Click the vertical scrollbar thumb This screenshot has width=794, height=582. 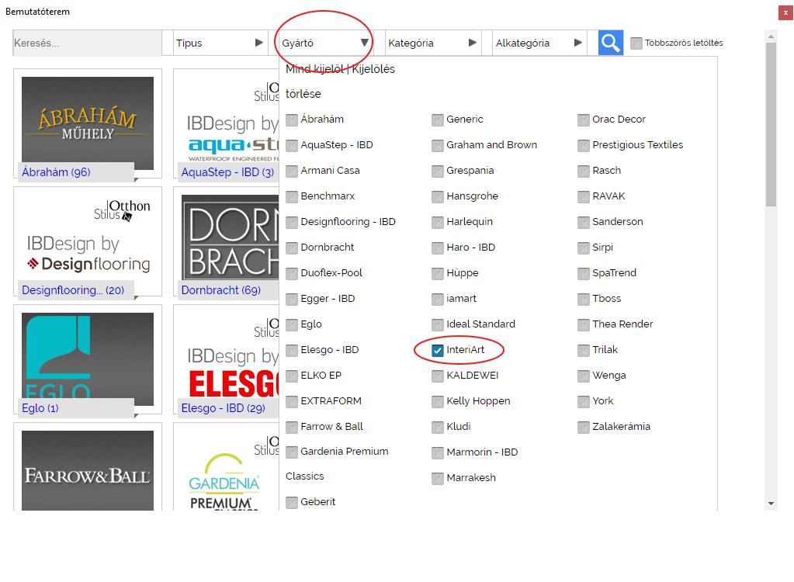pyautogui.click(x=771, y=124)
